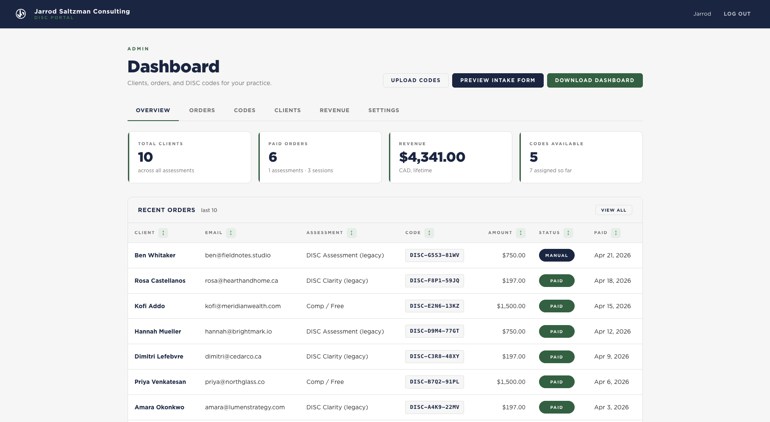The width and height of the screenshot is (770, 422).
Task: Open the Revenue $4,341.00 stat card
Action: tap(450, 157)
